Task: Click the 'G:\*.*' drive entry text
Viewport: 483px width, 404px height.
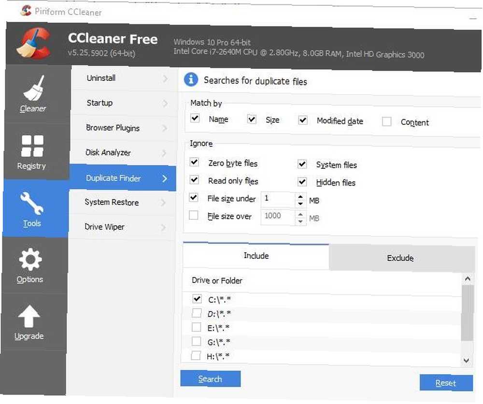Action: (219, 342)
